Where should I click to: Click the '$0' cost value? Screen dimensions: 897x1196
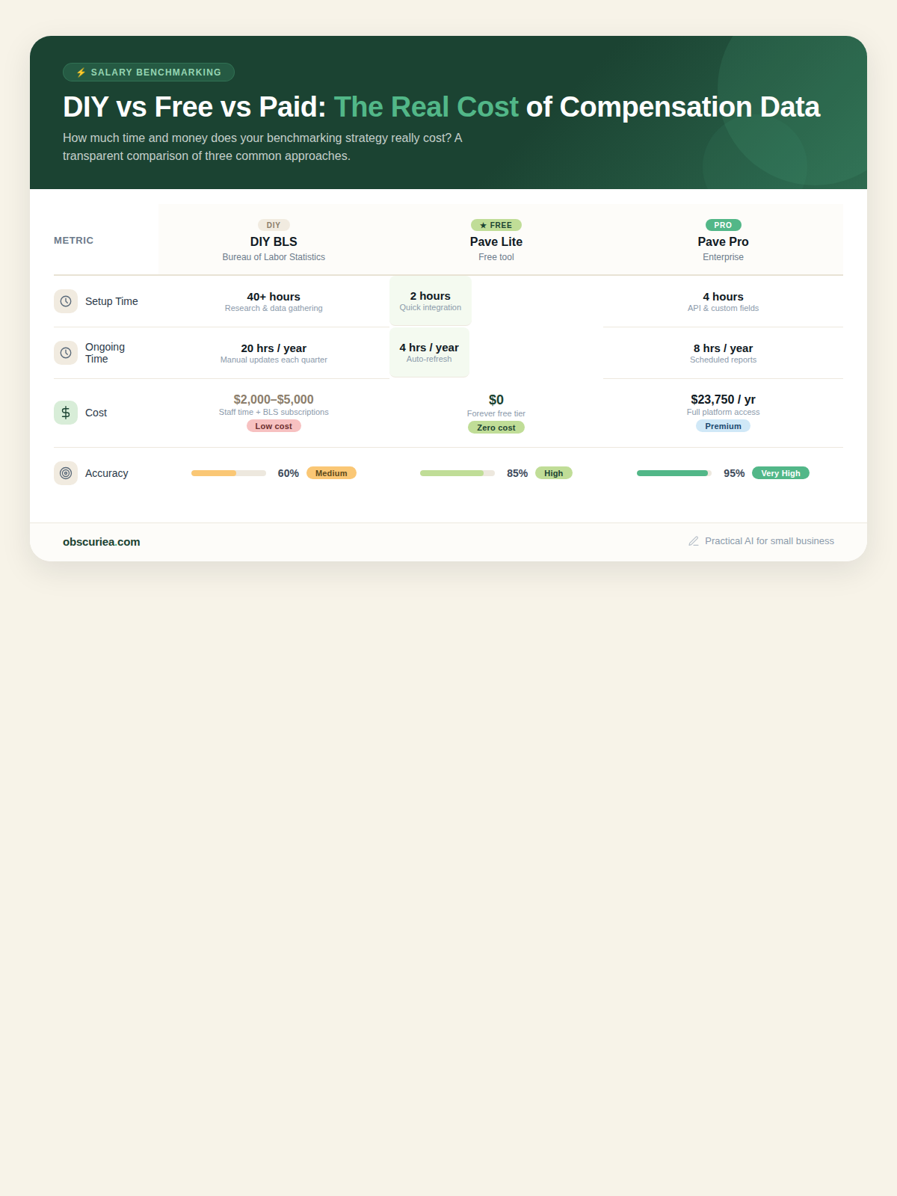pos(496,400)
